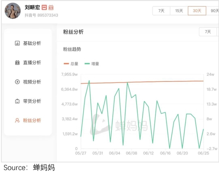219x172 pixels.
Task: Click the red badge icon beside 刘畊宏
Action: (x=44, y=8)
